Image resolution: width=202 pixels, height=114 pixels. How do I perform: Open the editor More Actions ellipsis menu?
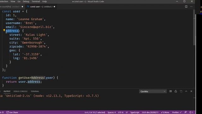point(191,6)
